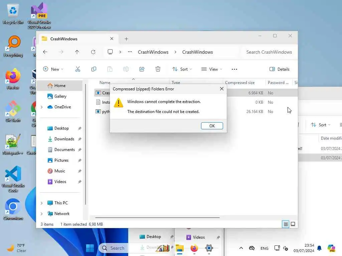Screen dimensions: 342x256
Task: Click the horizontal scrollbar in file list
Action: [x=157, y=217]
